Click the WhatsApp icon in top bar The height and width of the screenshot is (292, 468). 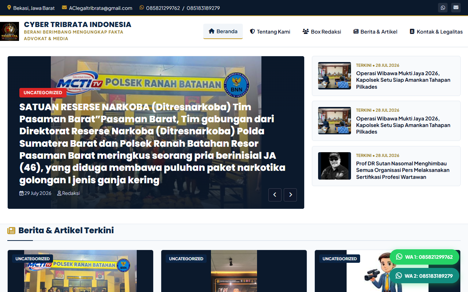(x=443, y=8)
